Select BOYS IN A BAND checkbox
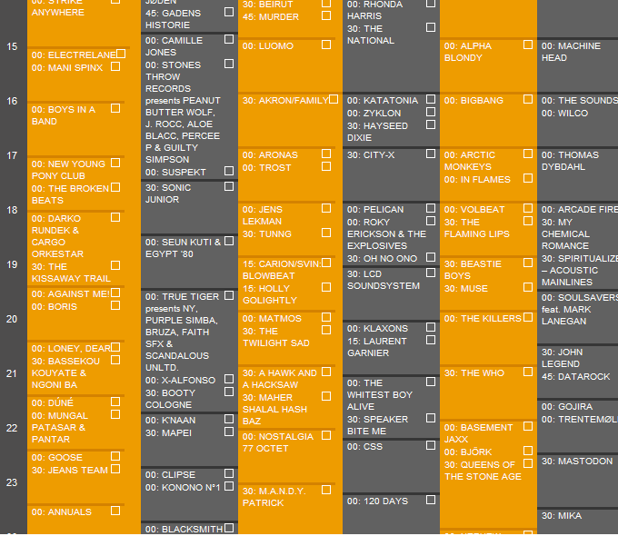 tap(115, 108)
